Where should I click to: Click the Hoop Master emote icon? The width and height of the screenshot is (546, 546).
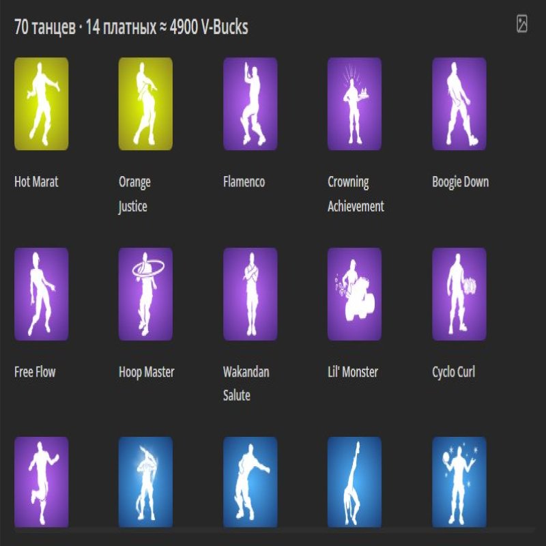coord(145,293)
